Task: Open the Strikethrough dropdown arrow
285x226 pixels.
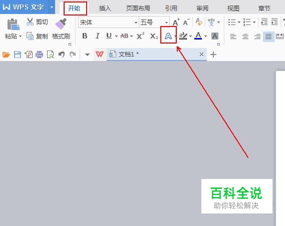Action: click(131, 36)
